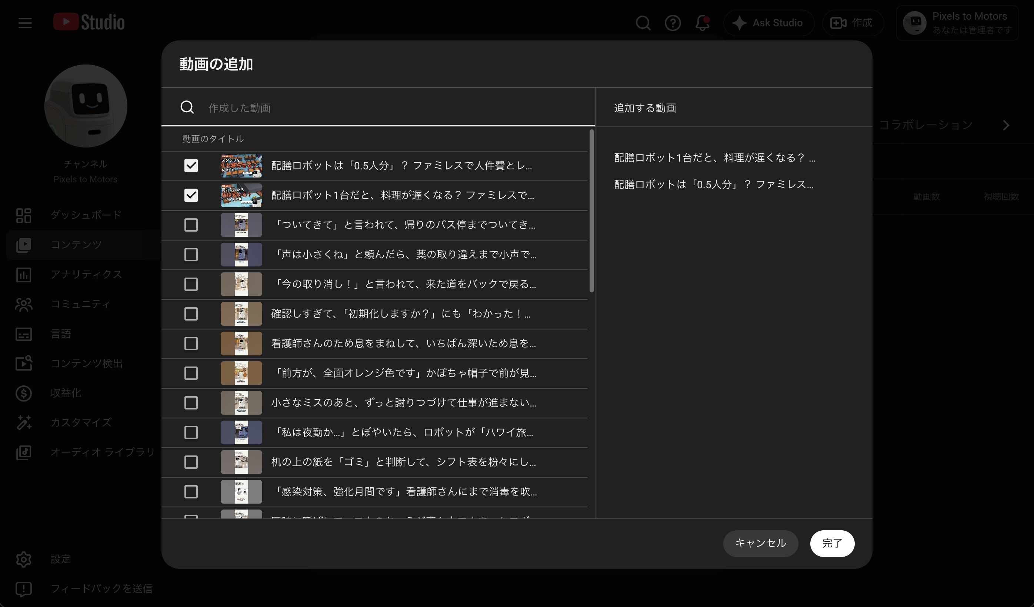Open the オーディオ ライブラリ icon
1034x607 pixels.
(24, 452)
